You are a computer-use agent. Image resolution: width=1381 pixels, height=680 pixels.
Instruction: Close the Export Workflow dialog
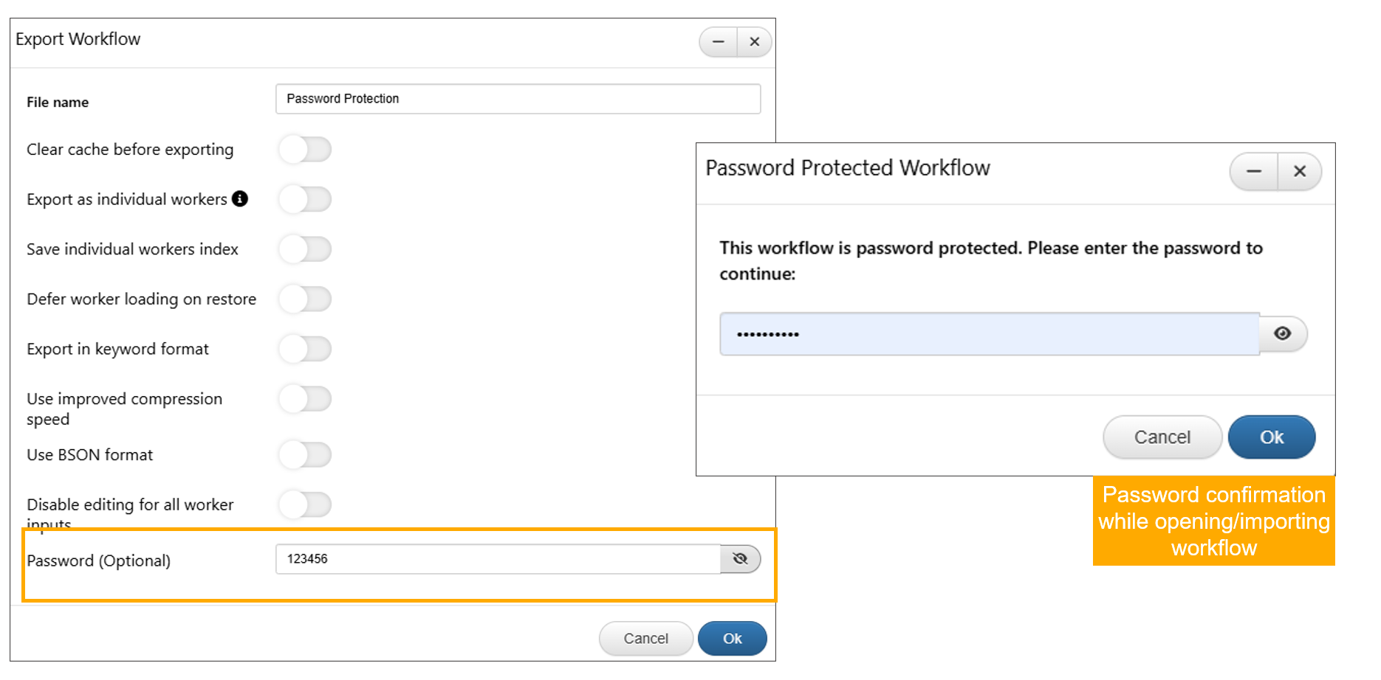(x=754, y=42)
